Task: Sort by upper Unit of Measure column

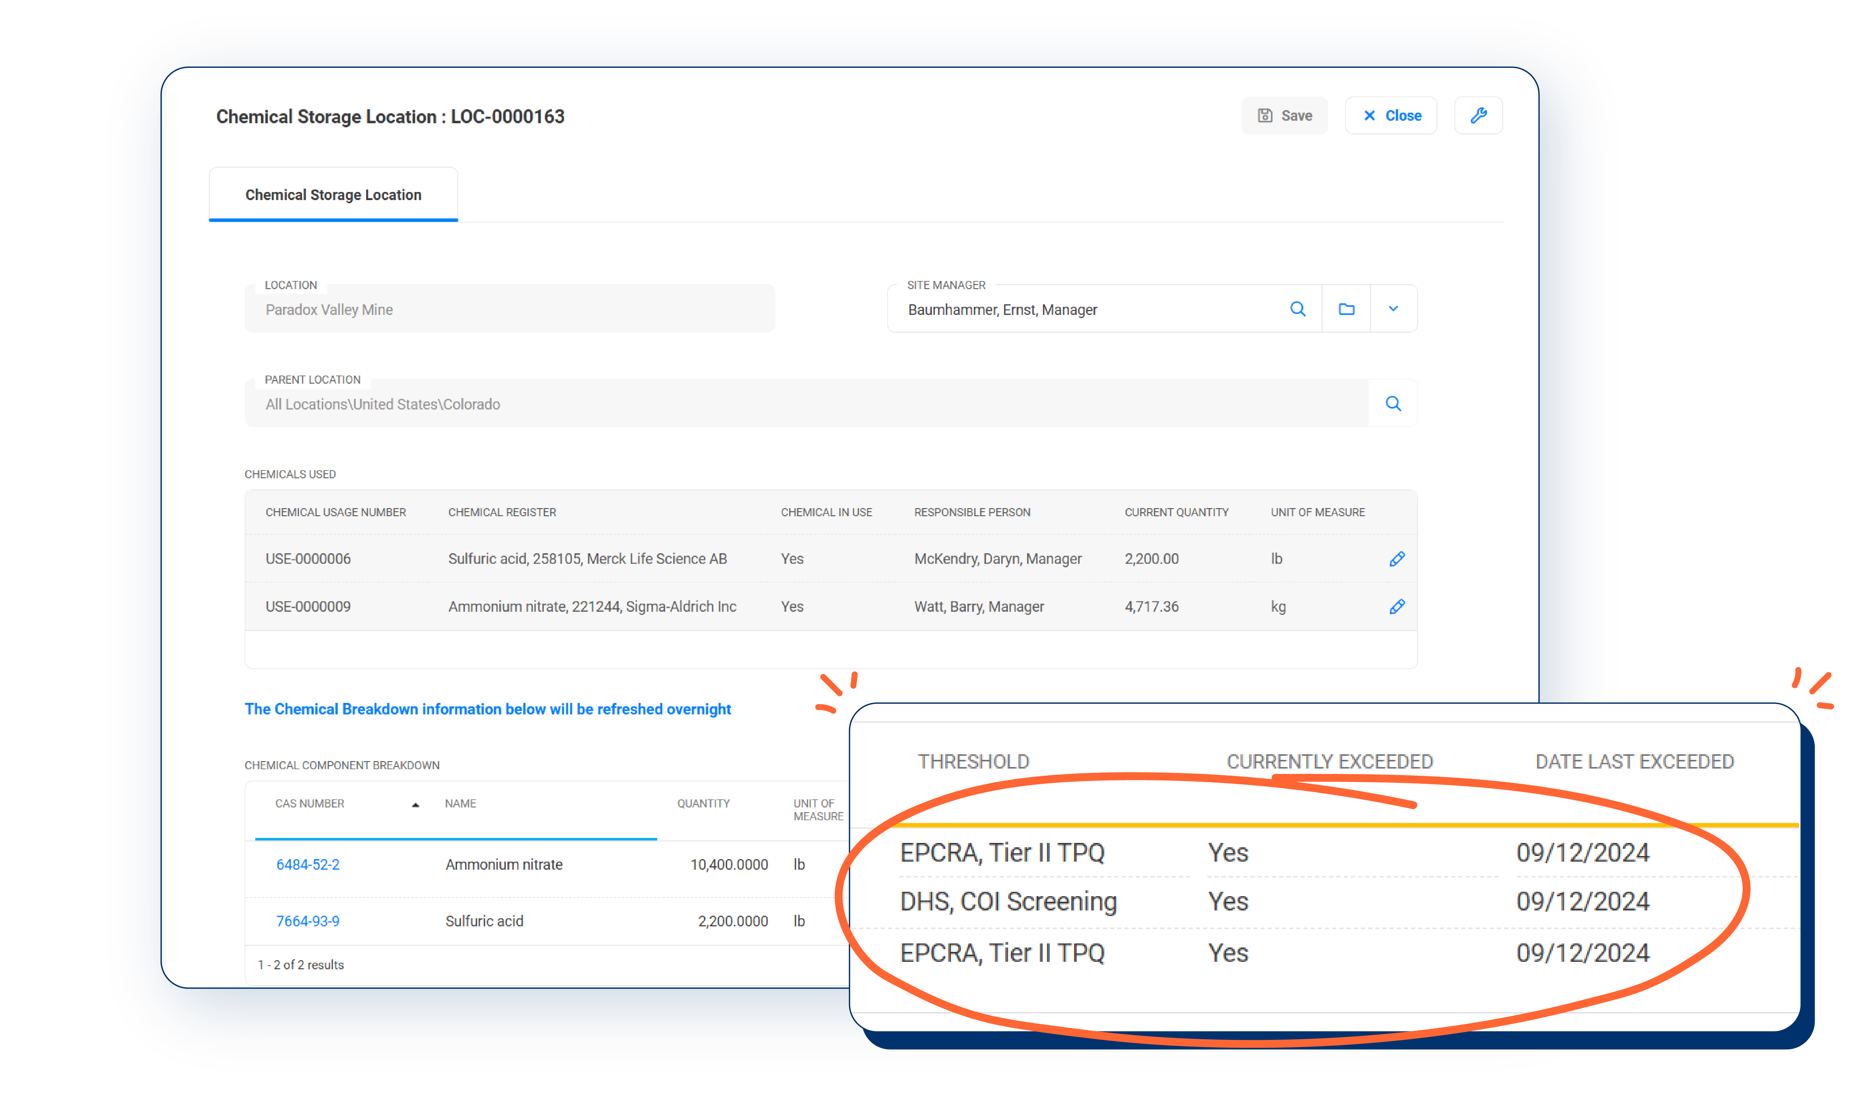Action: (1317, 512)
